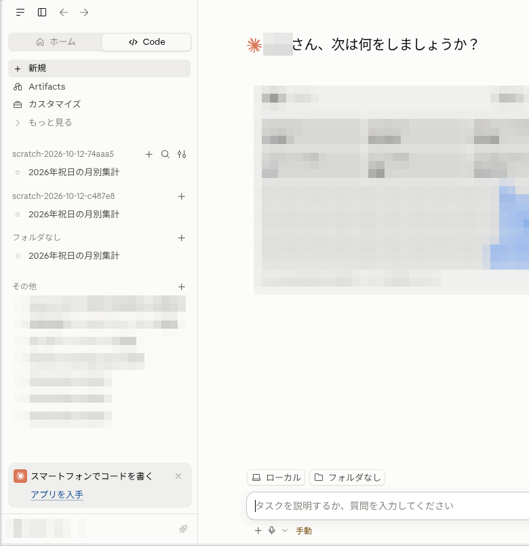Click the starburst icon at sidebar bottom
This screenshot has height=546, width=529.
[183, 529]
